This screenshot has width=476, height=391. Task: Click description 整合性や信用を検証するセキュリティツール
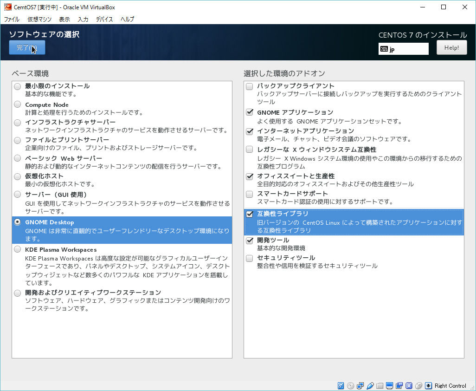pos(317,266)
